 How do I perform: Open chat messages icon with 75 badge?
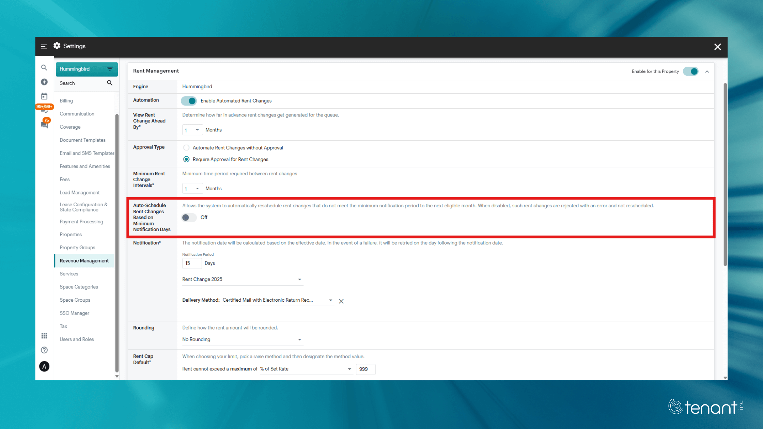pyautogui.click(x=44, y=124)
